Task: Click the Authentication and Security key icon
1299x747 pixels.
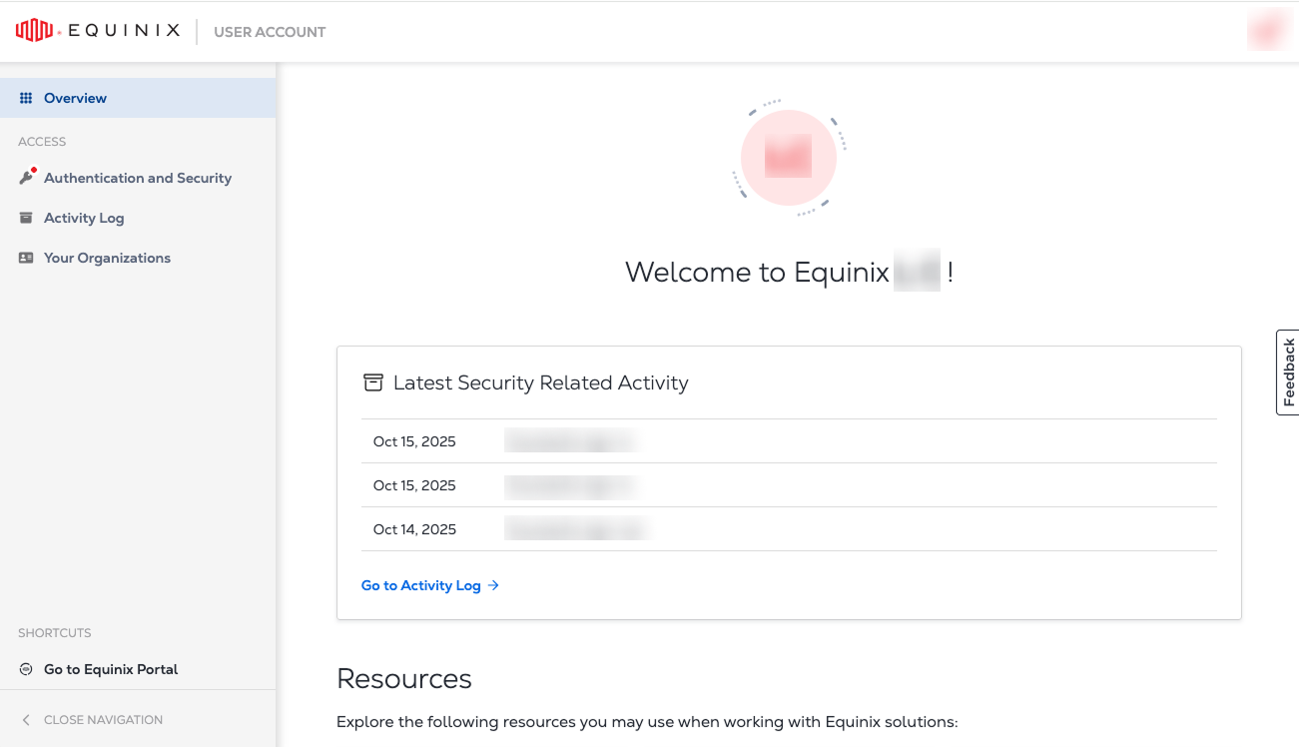Action: (26, 178)
